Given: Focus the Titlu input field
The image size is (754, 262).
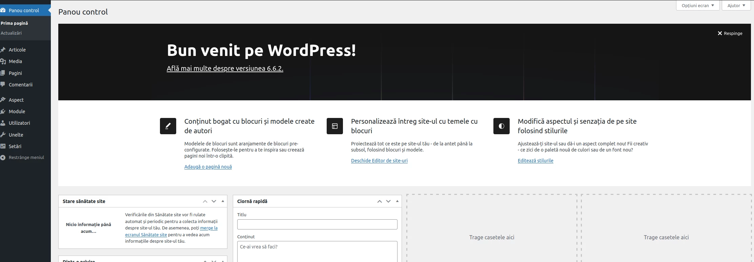Looking at the screenshot, I should (317, 224).
